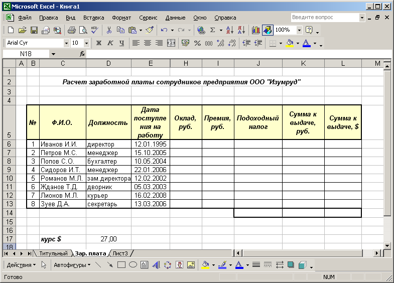This screenshot has height=283, width=394.
Task: Sort ascending A to Я
Action: pos(230,30)
